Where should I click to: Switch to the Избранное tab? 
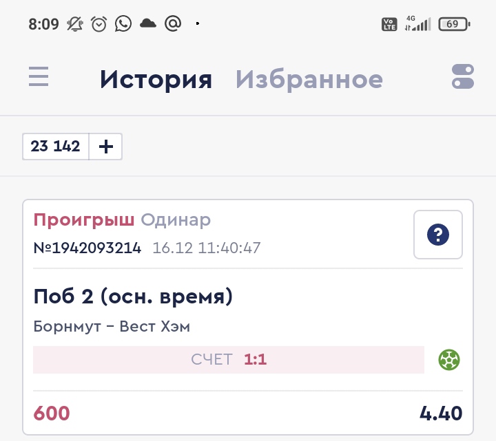click(x=309, y=80)
